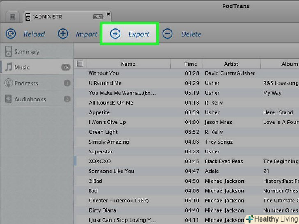Click the Reload circular arrow icon

click(x=11, y=34)
